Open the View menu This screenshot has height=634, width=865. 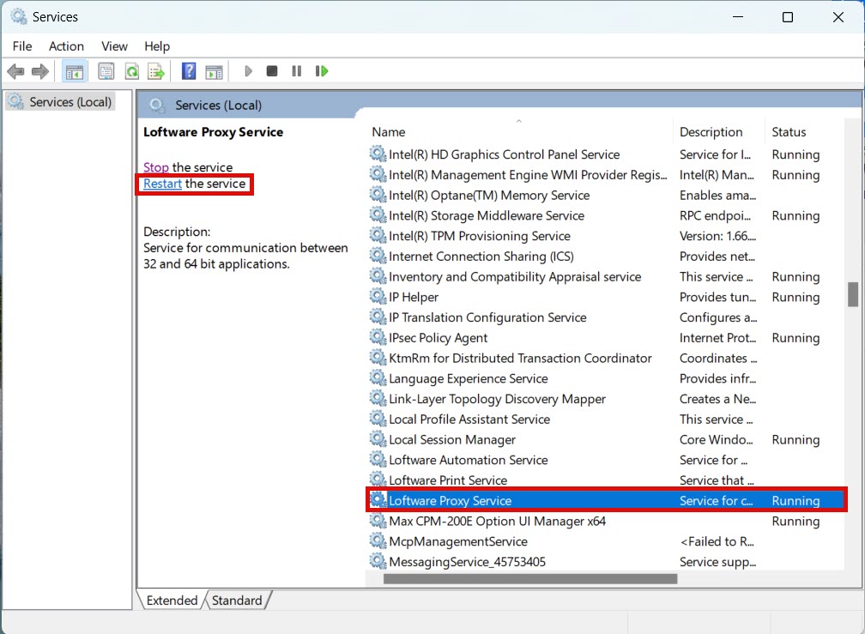pos(114,46)
